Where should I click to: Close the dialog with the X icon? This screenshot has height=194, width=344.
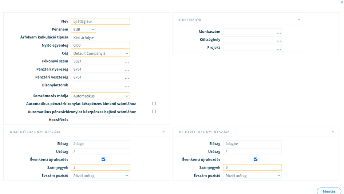[341, 3]
